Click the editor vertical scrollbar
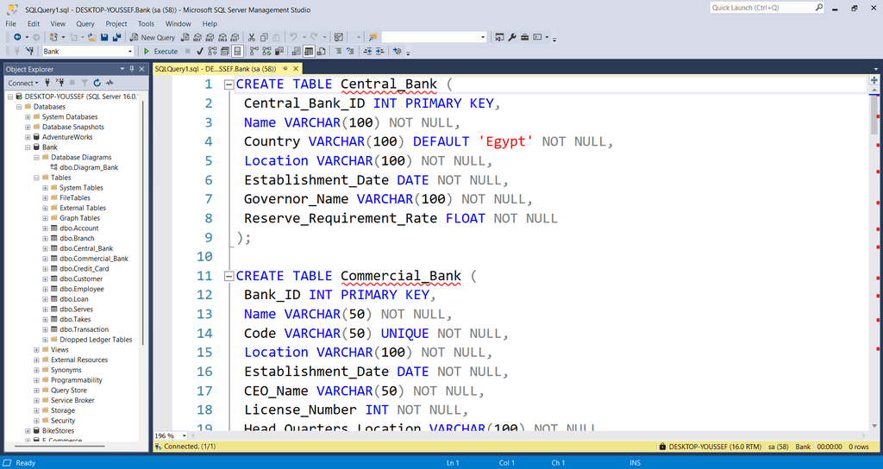Screen dimensions: 883x469 [x=874, y=259]
